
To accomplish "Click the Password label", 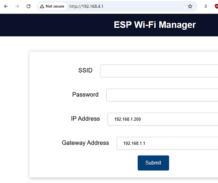I will [85, 94].
